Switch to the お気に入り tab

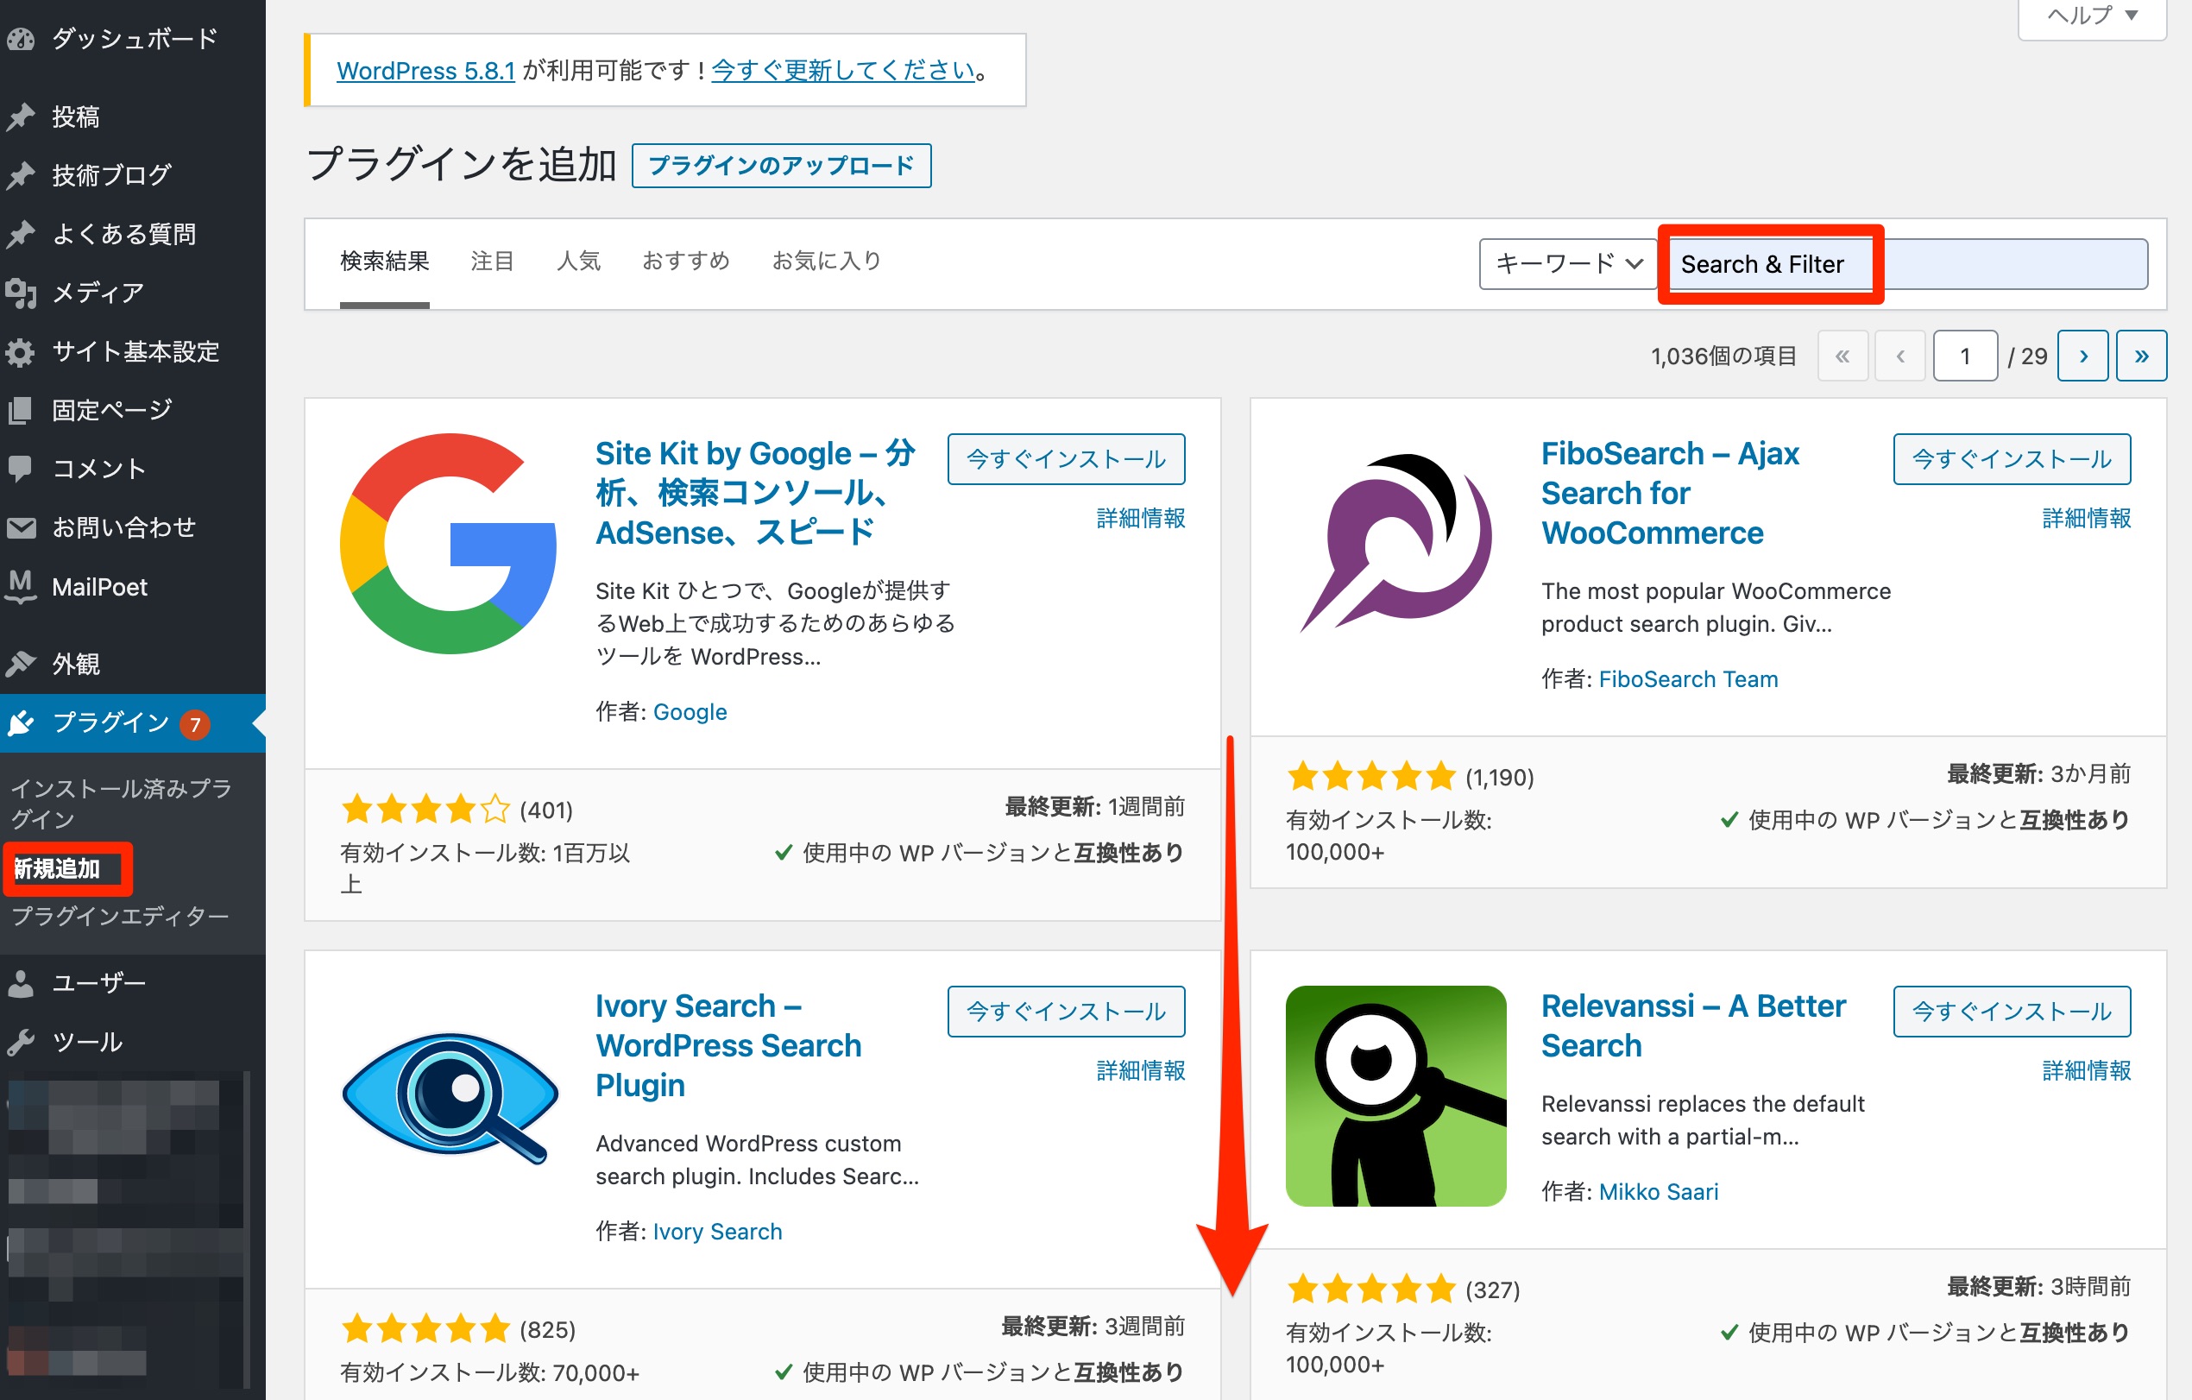(x=827, y=262)
